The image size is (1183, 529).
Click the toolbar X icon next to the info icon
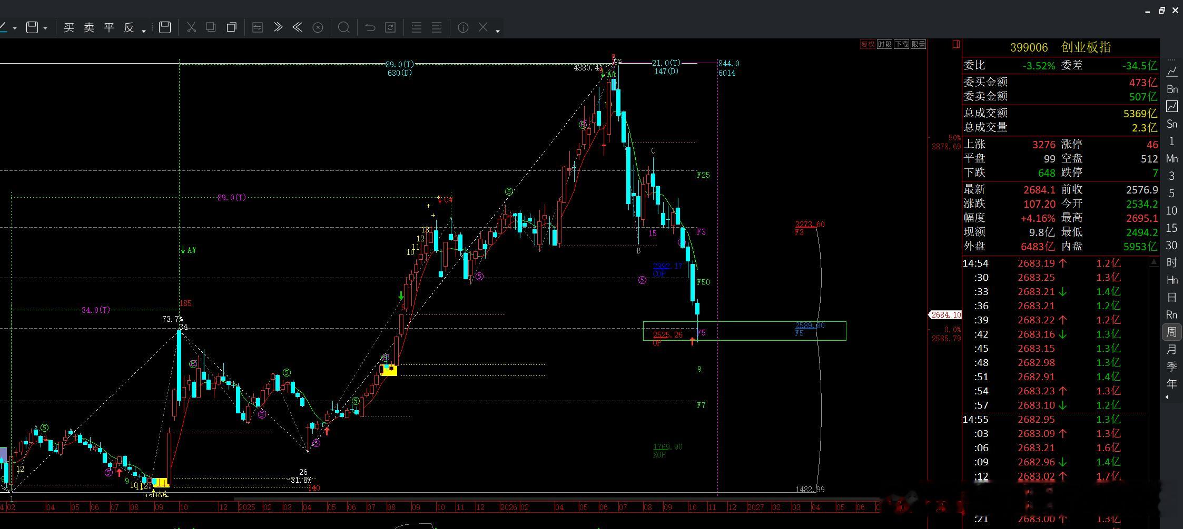pyautogui.click(x=483, y=27)
